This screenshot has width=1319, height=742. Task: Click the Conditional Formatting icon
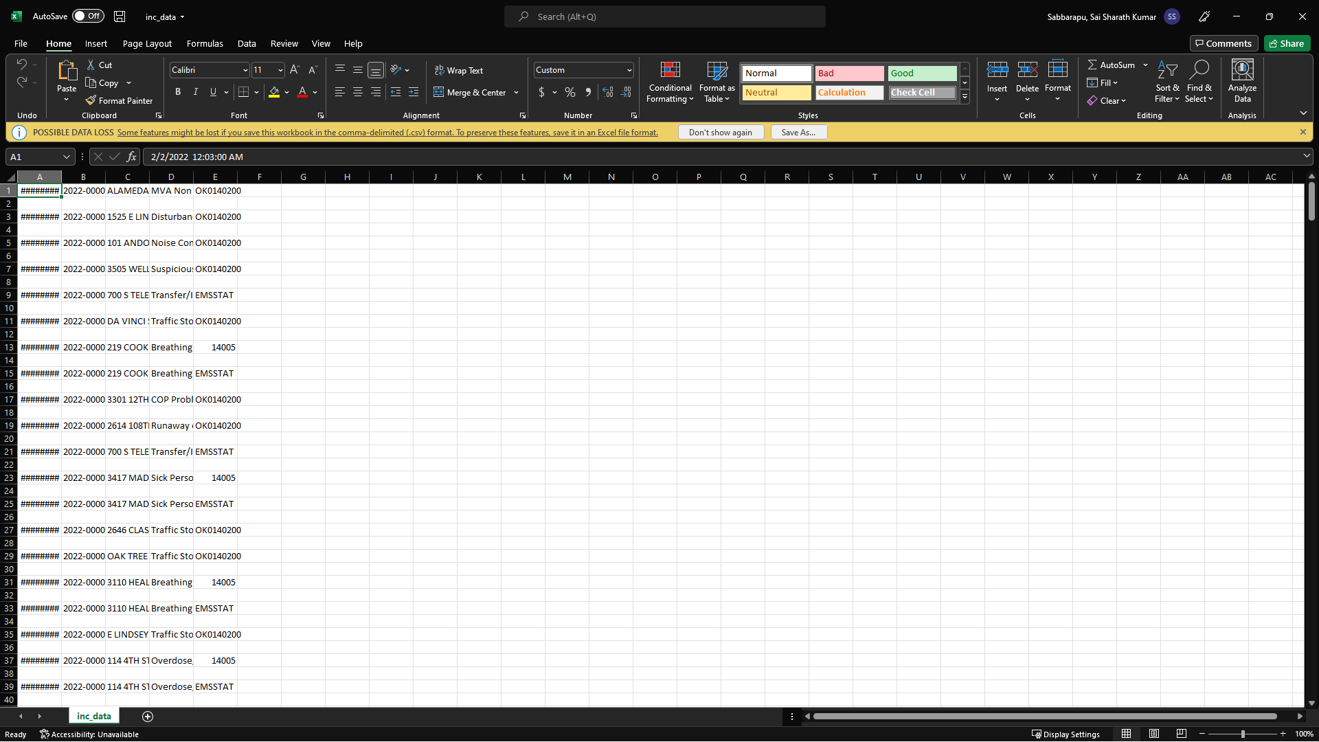click(670, 70)
